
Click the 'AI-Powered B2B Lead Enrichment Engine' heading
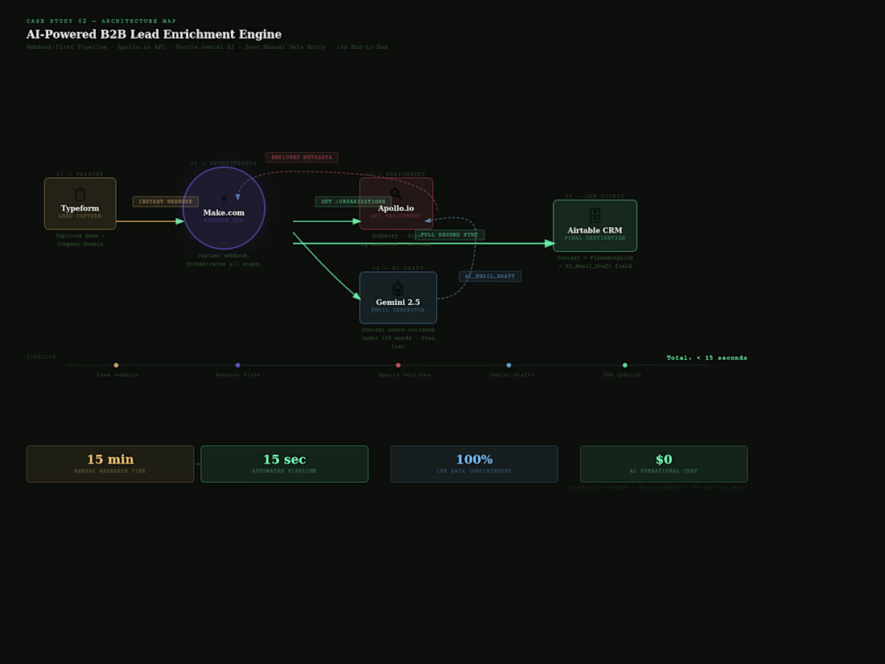(154, 35)
